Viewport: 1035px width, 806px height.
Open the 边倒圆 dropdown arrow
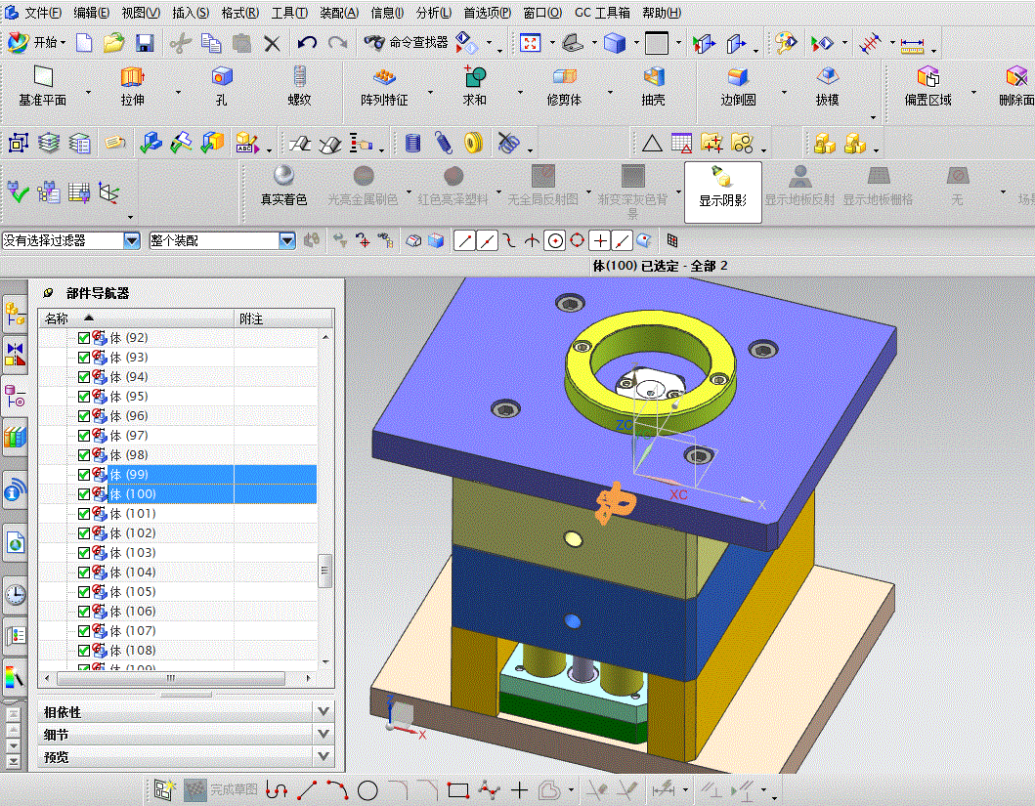tap(784, 93)
